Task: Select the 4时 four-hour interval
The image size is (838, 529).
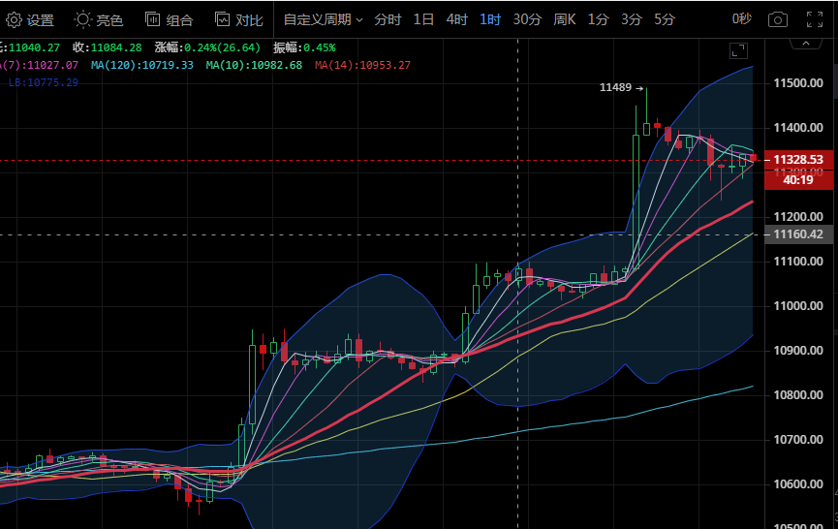Action: pyautogui.click(x=456, y=19)
